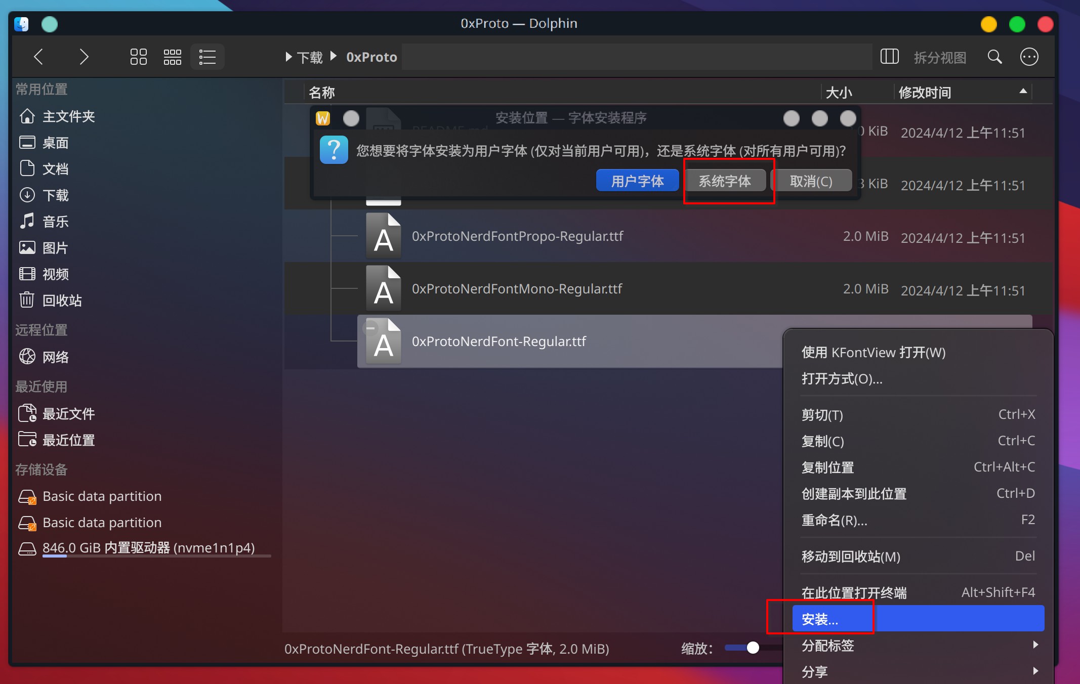
Task: Click 下载 in the breadcrumb path
Action: tap(310, 57)
